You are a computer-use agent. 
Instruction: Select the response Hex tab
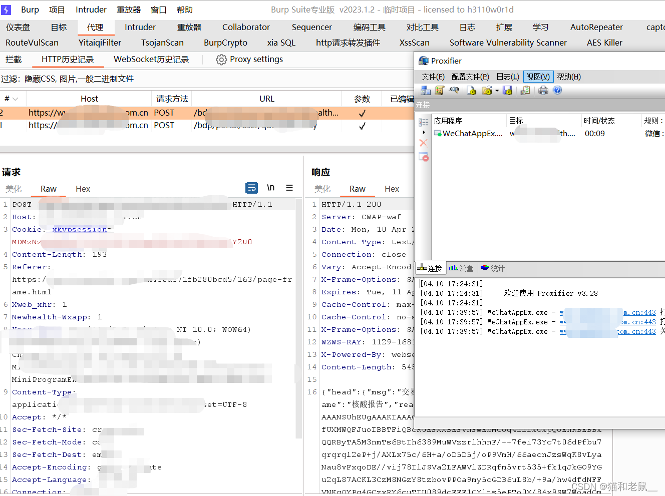coord(392,189)
